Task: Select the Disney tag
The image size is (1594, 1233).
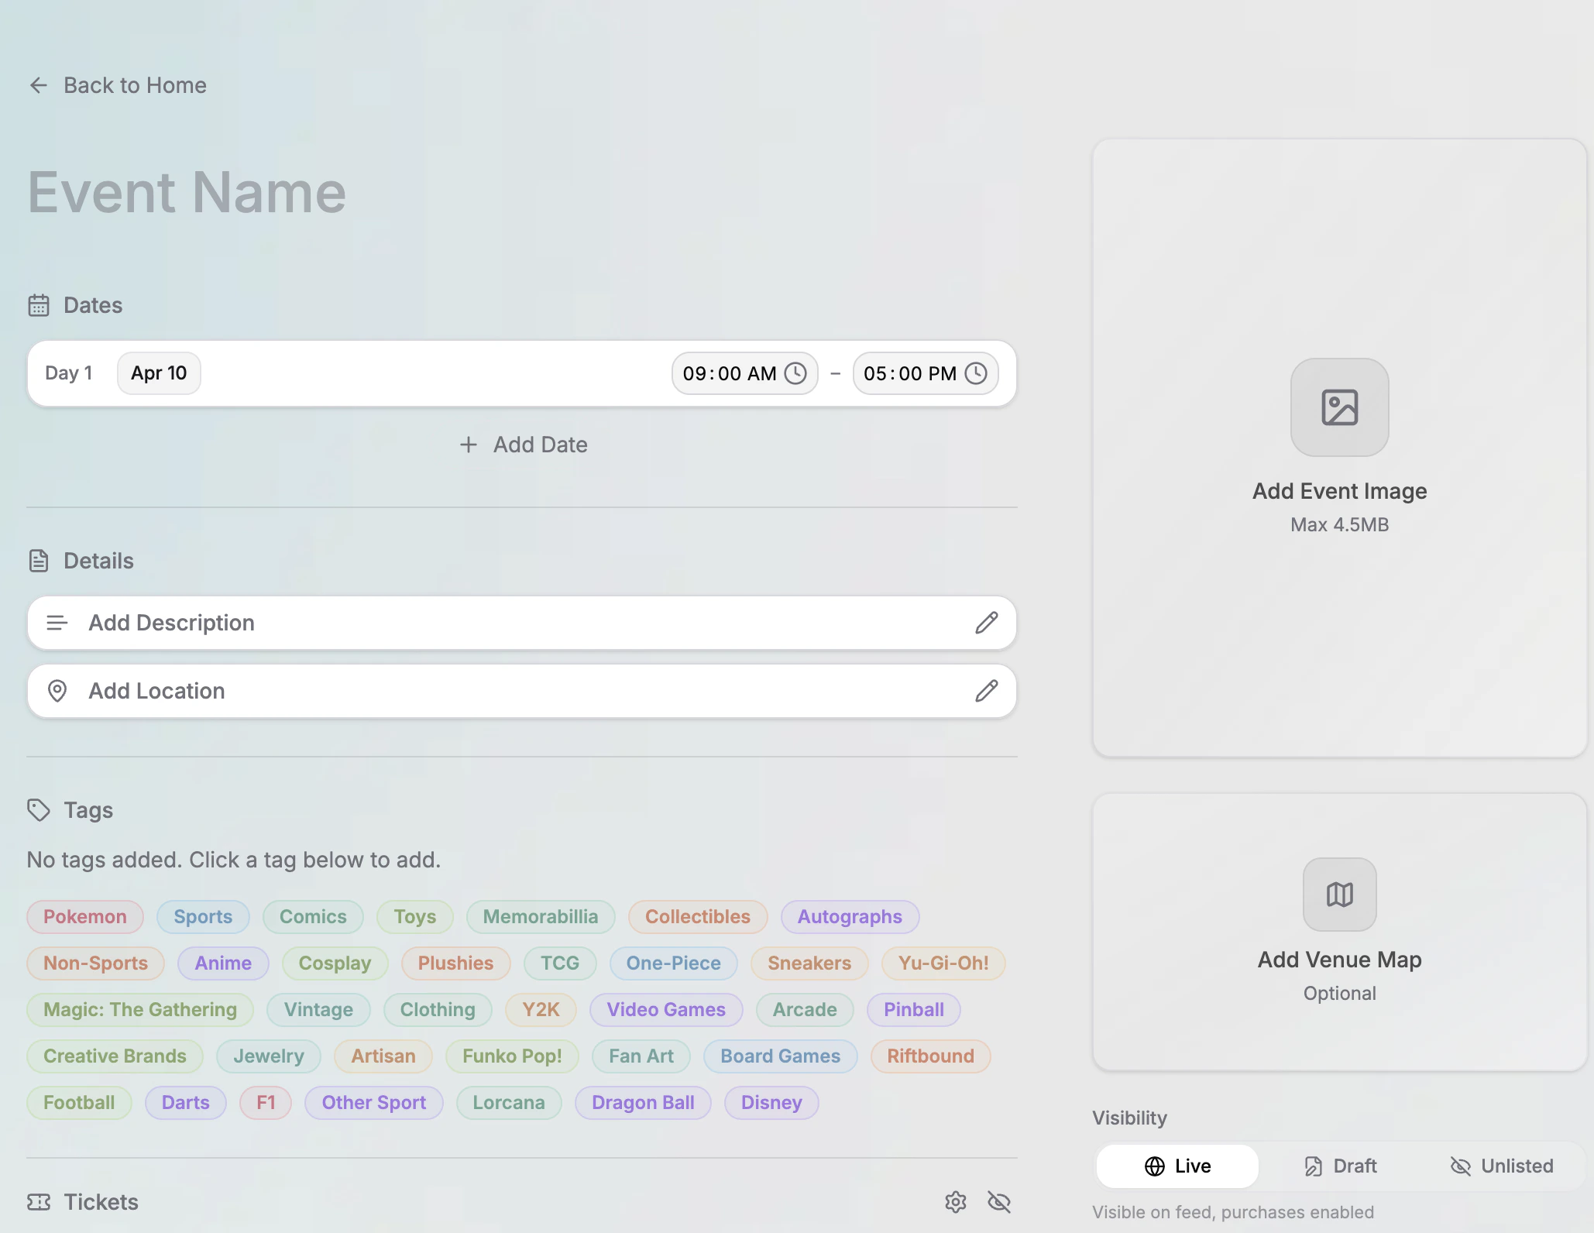Action: click(771, 1103)
